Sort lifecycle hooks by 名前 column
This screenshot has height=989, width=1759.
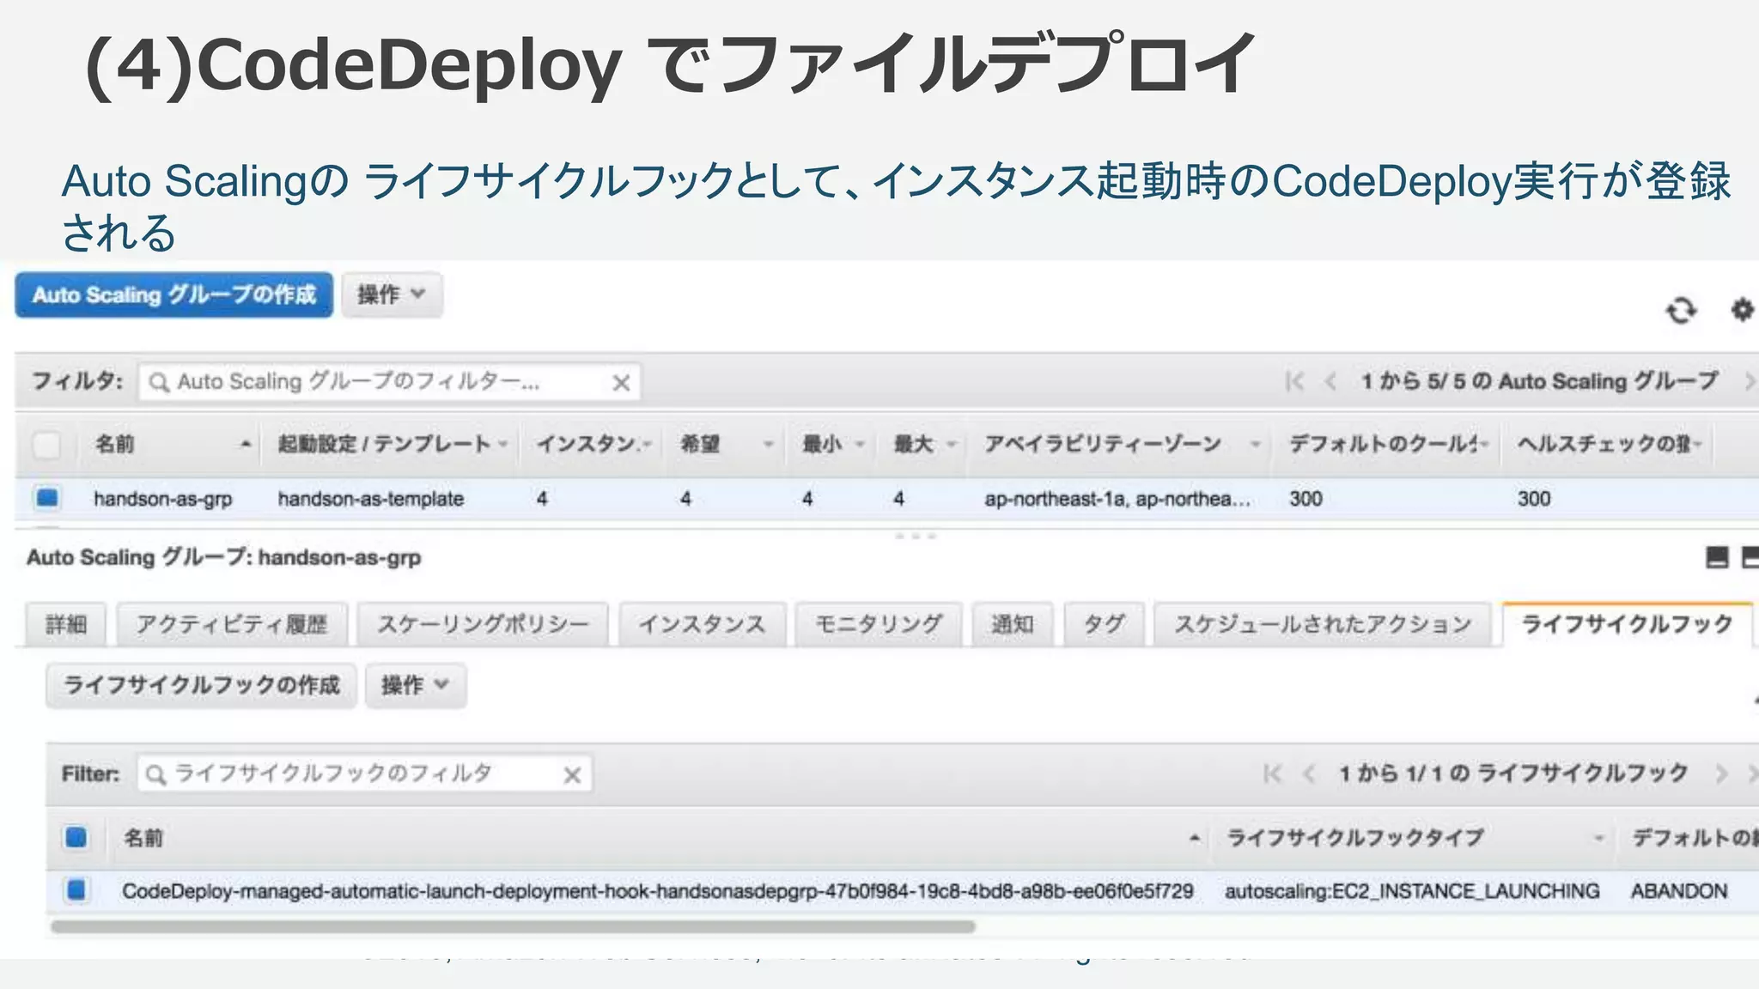click(660, 837)
